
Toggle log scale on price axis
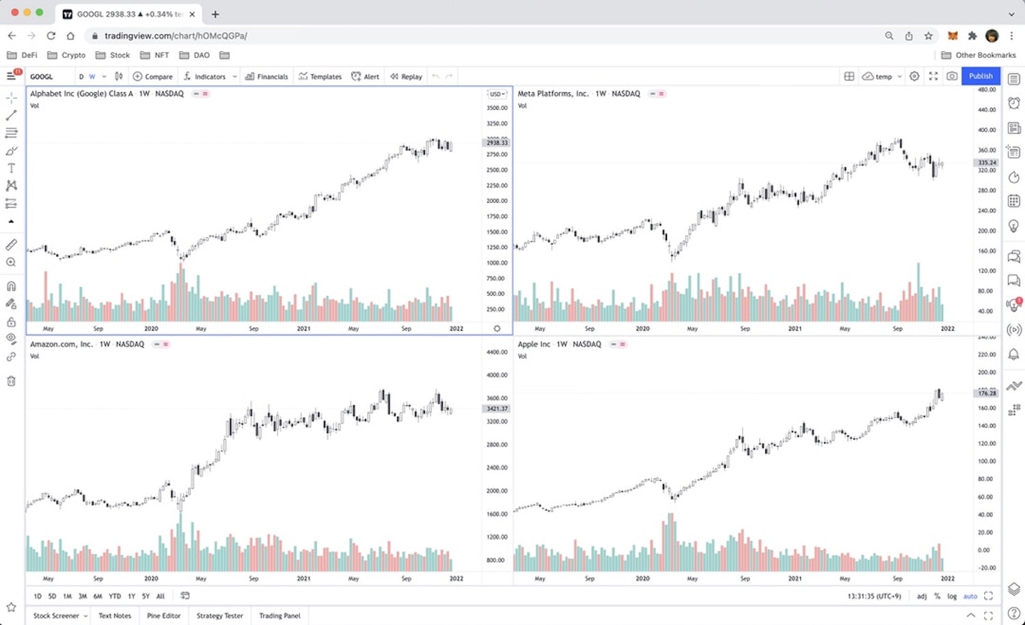(x=952, y=596)
